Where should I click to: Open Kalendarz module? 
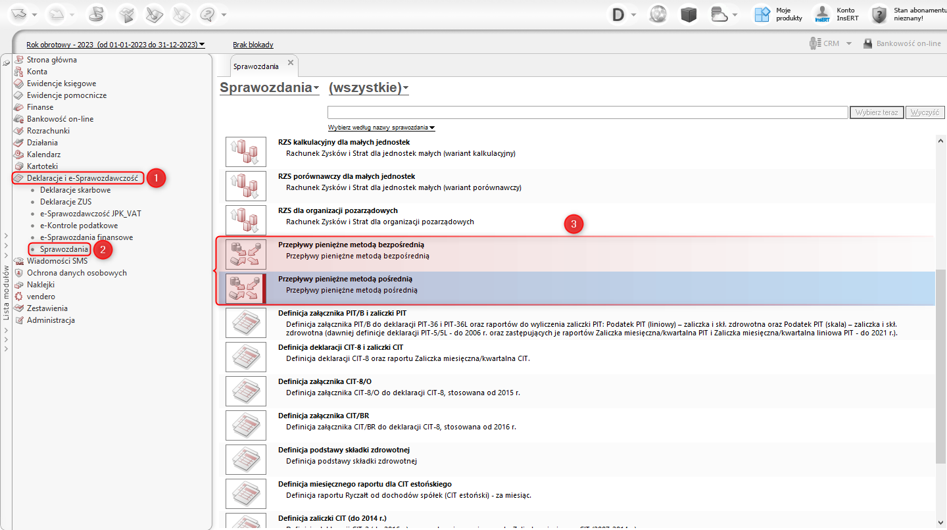pos(43,155)
